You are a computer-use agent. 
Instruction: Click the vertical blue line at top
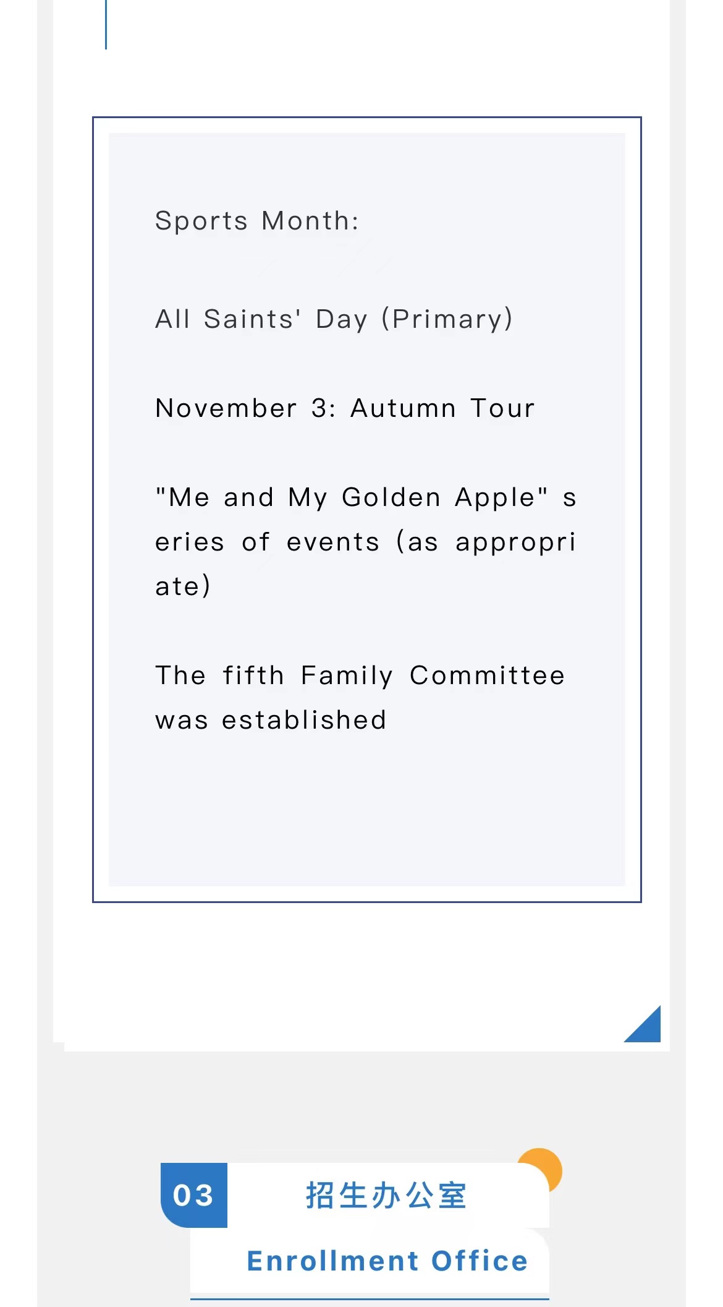click(x=106, y=25)
